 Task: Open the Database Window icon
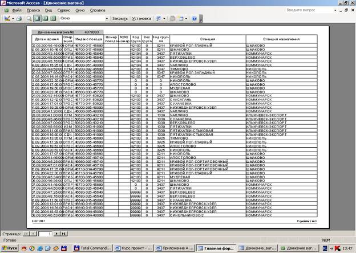coord(173,19)
